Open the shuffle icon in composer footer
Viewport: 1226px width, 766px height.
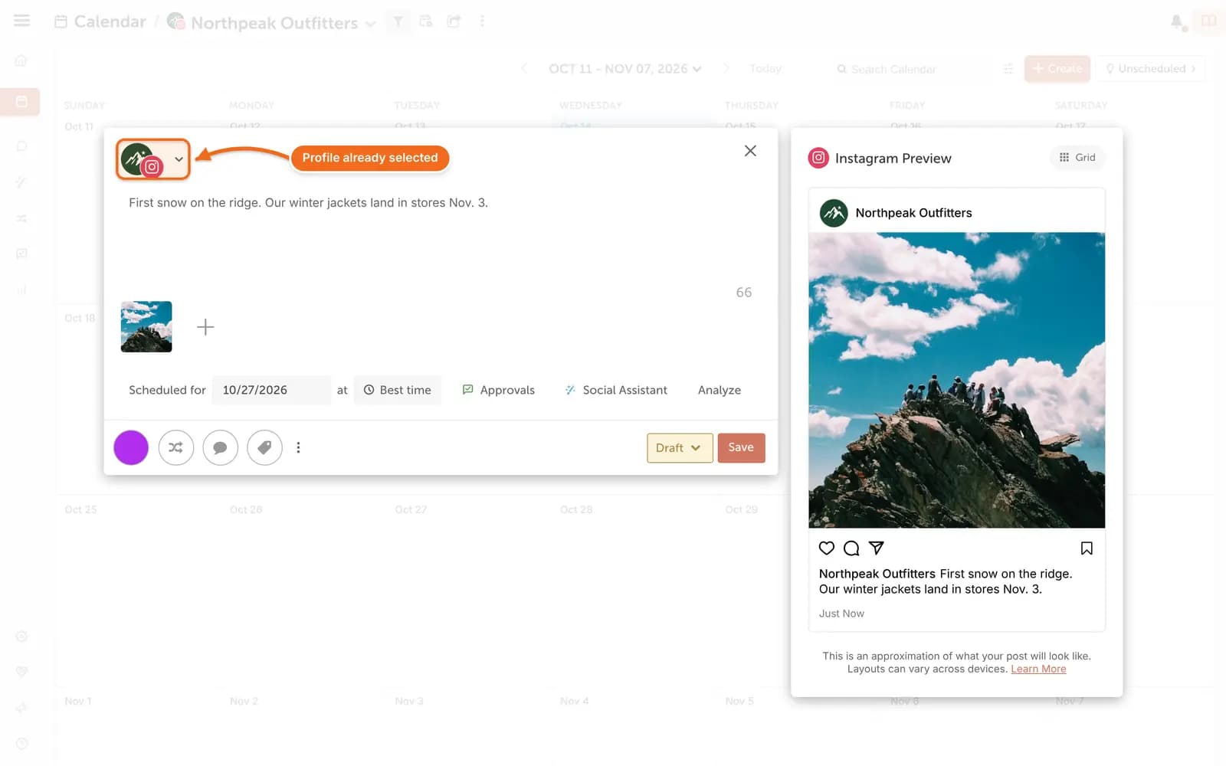tap(175, 447)
